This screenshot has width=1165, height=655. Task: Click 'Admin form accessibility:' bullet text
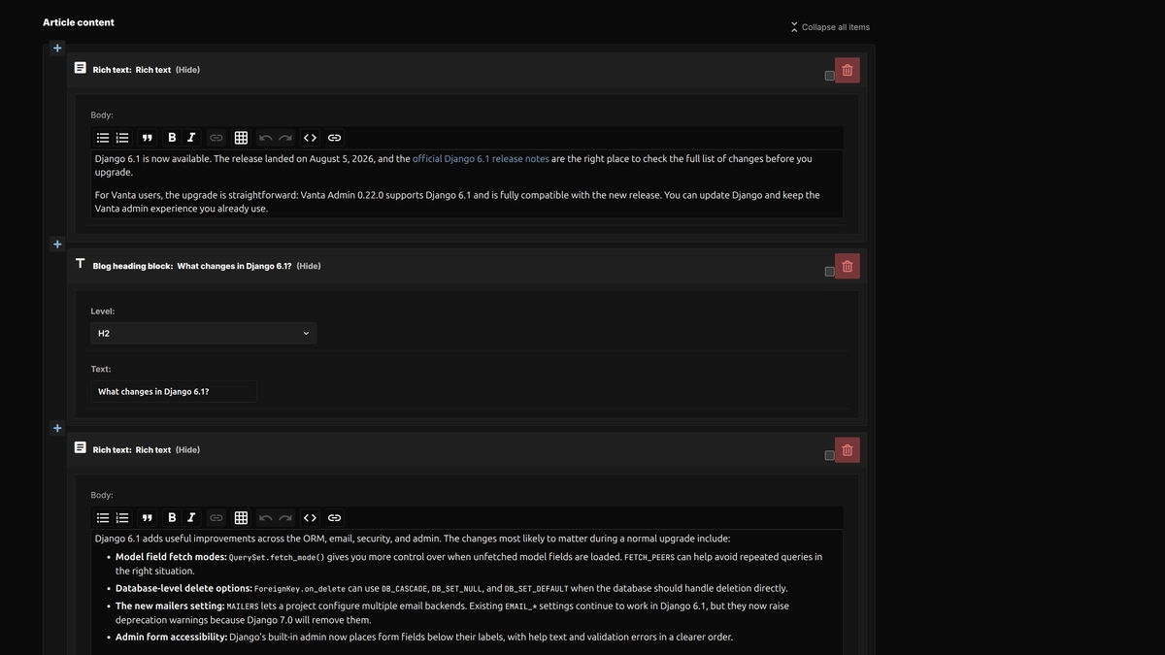tap(171, 638)
